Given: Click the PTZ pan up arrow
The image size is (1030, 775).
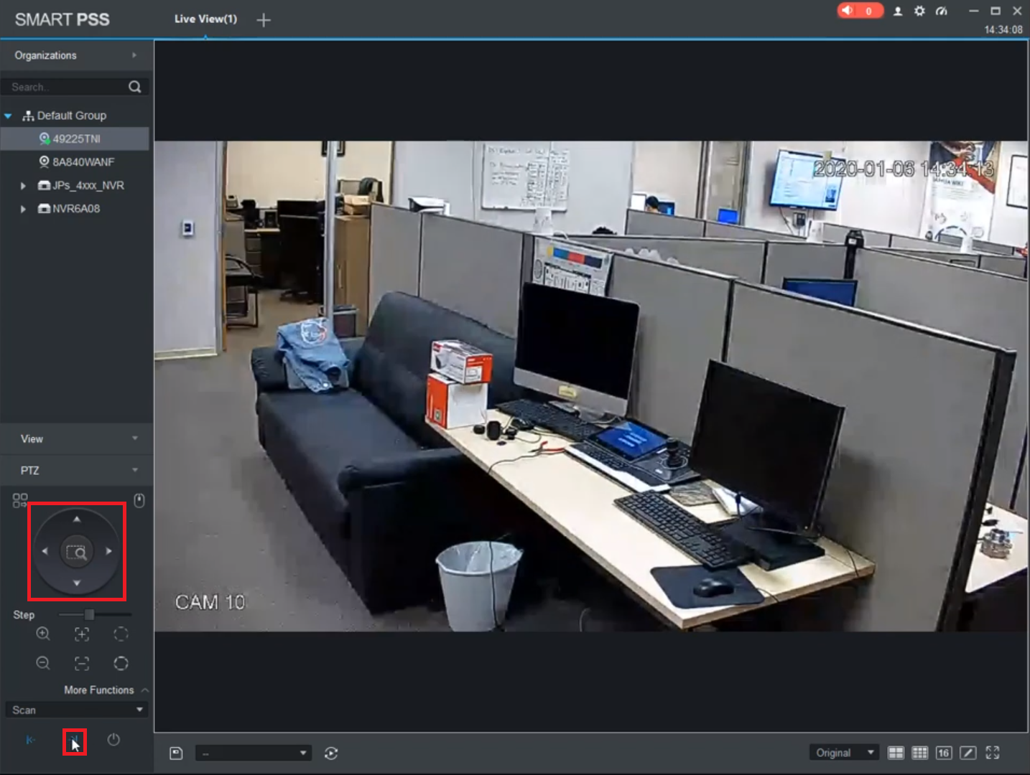Looking at the screenshot, I should [x=77, y=519].
